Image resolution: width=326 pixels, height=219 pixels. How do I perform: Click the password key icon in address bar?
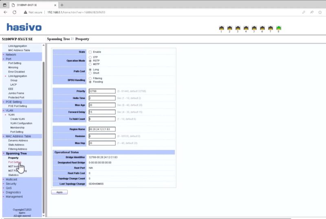(304, 12)
